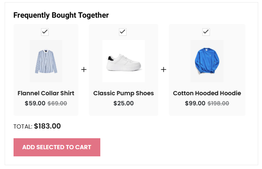Open the Cotton Hooded Hoodie link

pos(207,93)
